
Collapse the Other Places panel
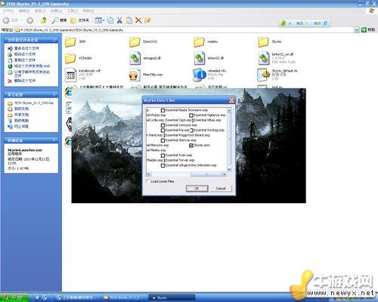[54, 94]
